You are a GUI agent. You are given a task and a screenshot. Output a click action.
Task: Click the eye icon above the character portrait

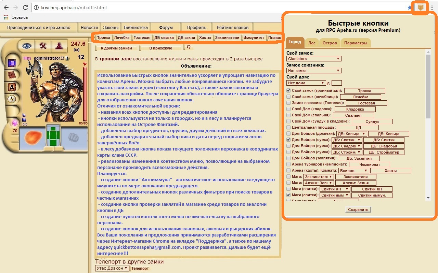coord(27,46)
